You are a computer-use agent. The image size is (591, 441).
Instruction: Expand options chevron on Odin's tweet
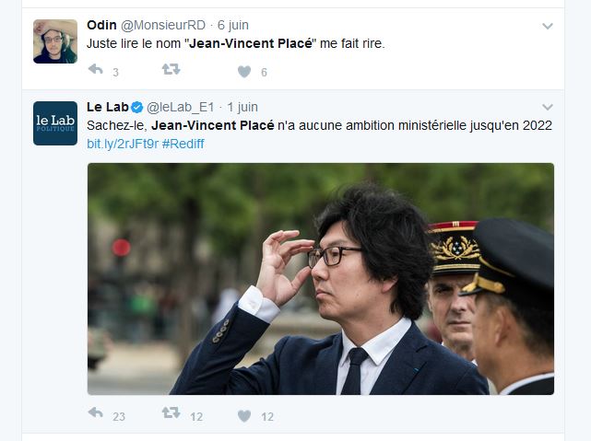548,26
